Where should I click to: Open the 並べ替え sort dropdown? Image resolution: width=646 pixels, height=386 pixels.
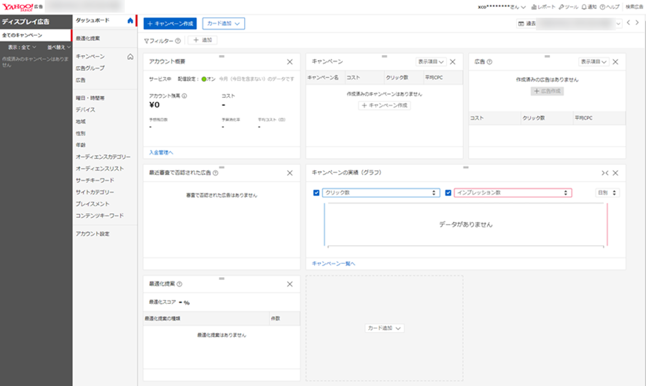coord(58,47)
